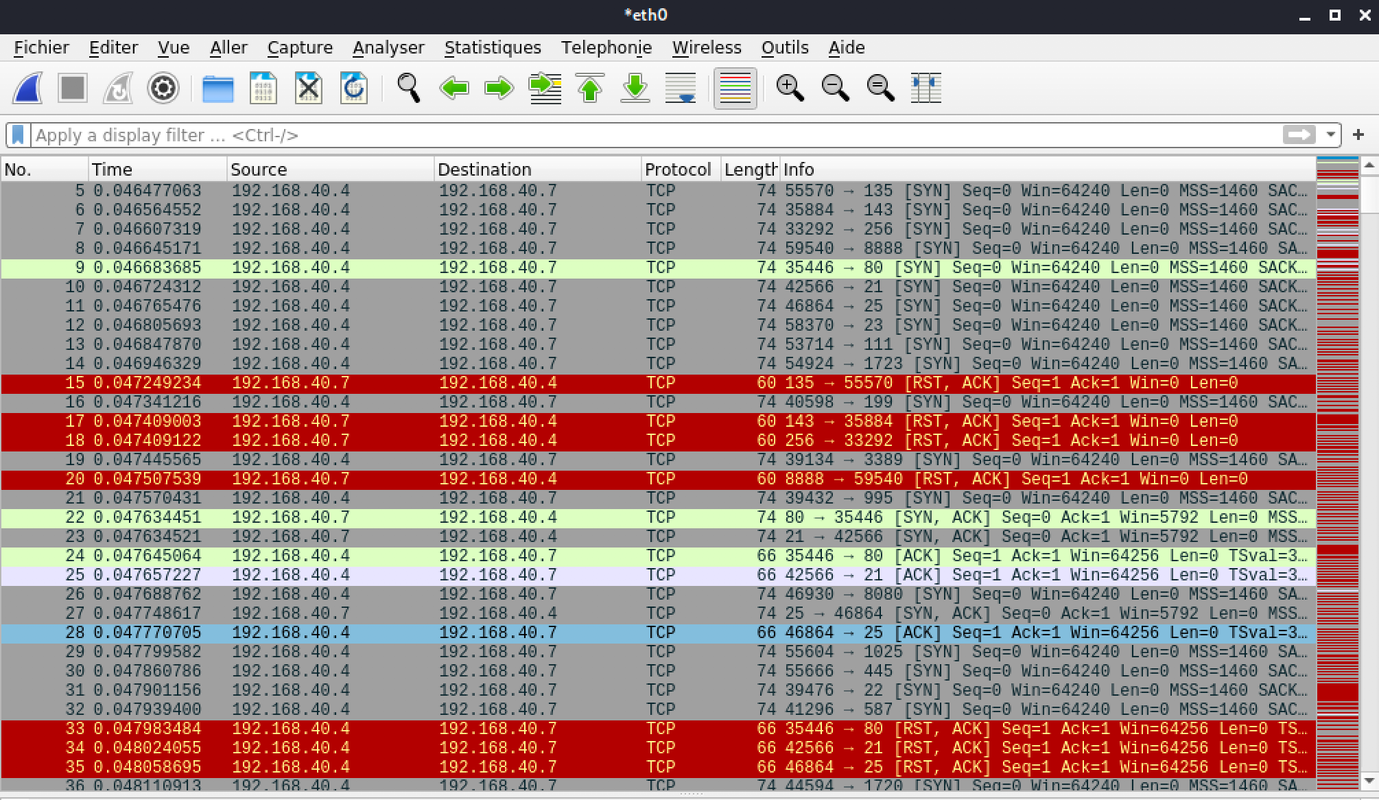Apply the display filter arrow button
The image size is (1379, 800).
pyautogui.click(x=1299, y=135)
